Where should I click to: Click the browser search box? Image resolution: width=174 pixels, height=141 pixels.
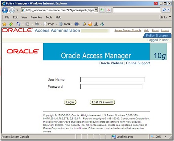(x=137, y=10)
